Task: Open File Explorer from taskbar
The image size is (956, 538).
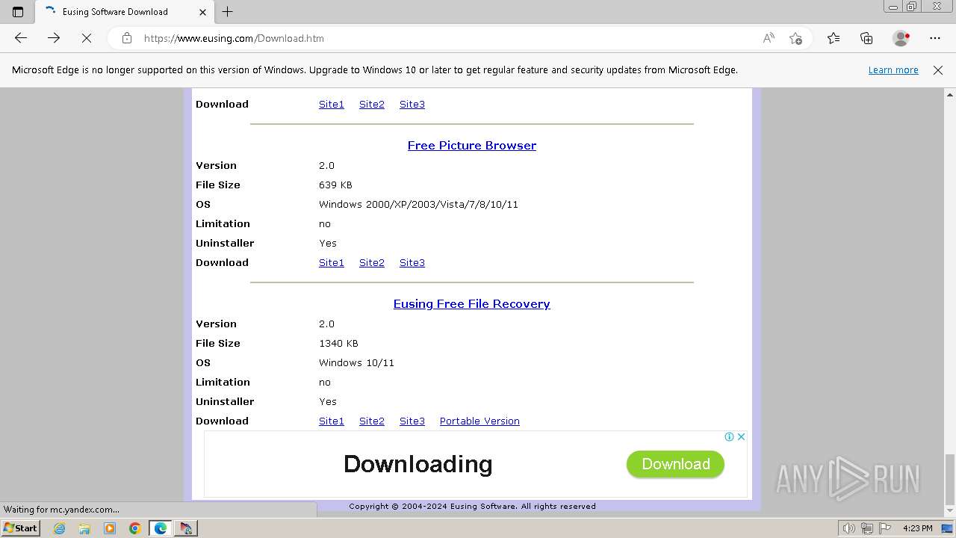Action: pos(84,528)
